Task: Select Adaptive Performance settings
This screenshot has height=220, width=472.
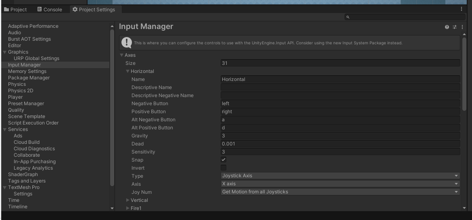Action: coord(33,26)
